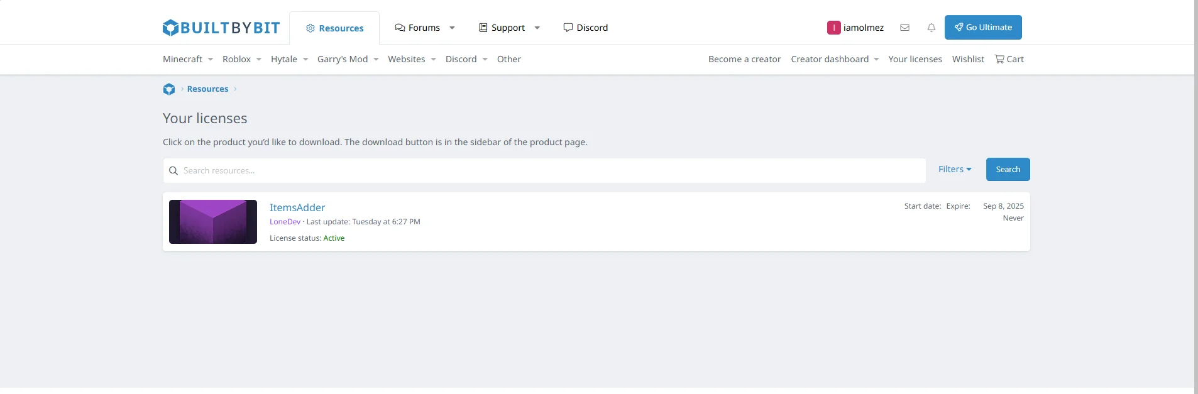
Task: Open the Garry's Mod category
Action: (x=343, y=59)
